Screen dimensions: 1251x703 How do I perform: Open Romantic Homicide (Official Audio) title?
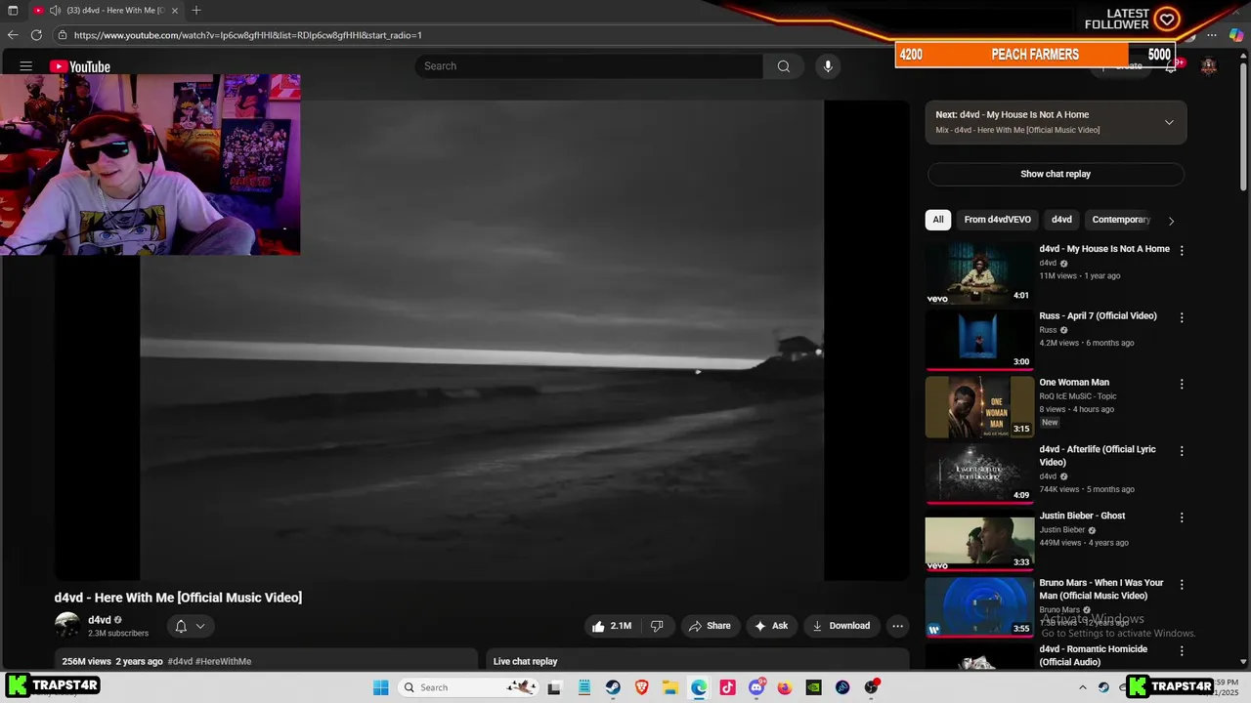[x=1094, y=655]
